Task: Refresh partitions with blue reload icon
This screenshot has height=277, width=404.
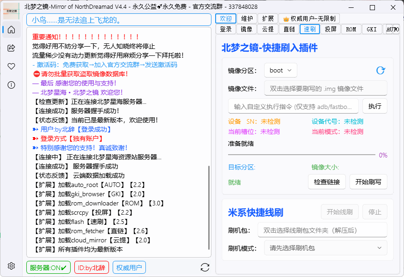Action: pyautogui.click(x=380, y=70)
